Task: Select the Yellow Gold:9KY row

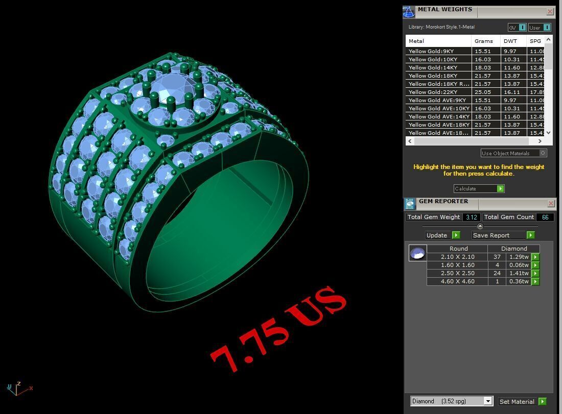Action: tap(475, 51)
